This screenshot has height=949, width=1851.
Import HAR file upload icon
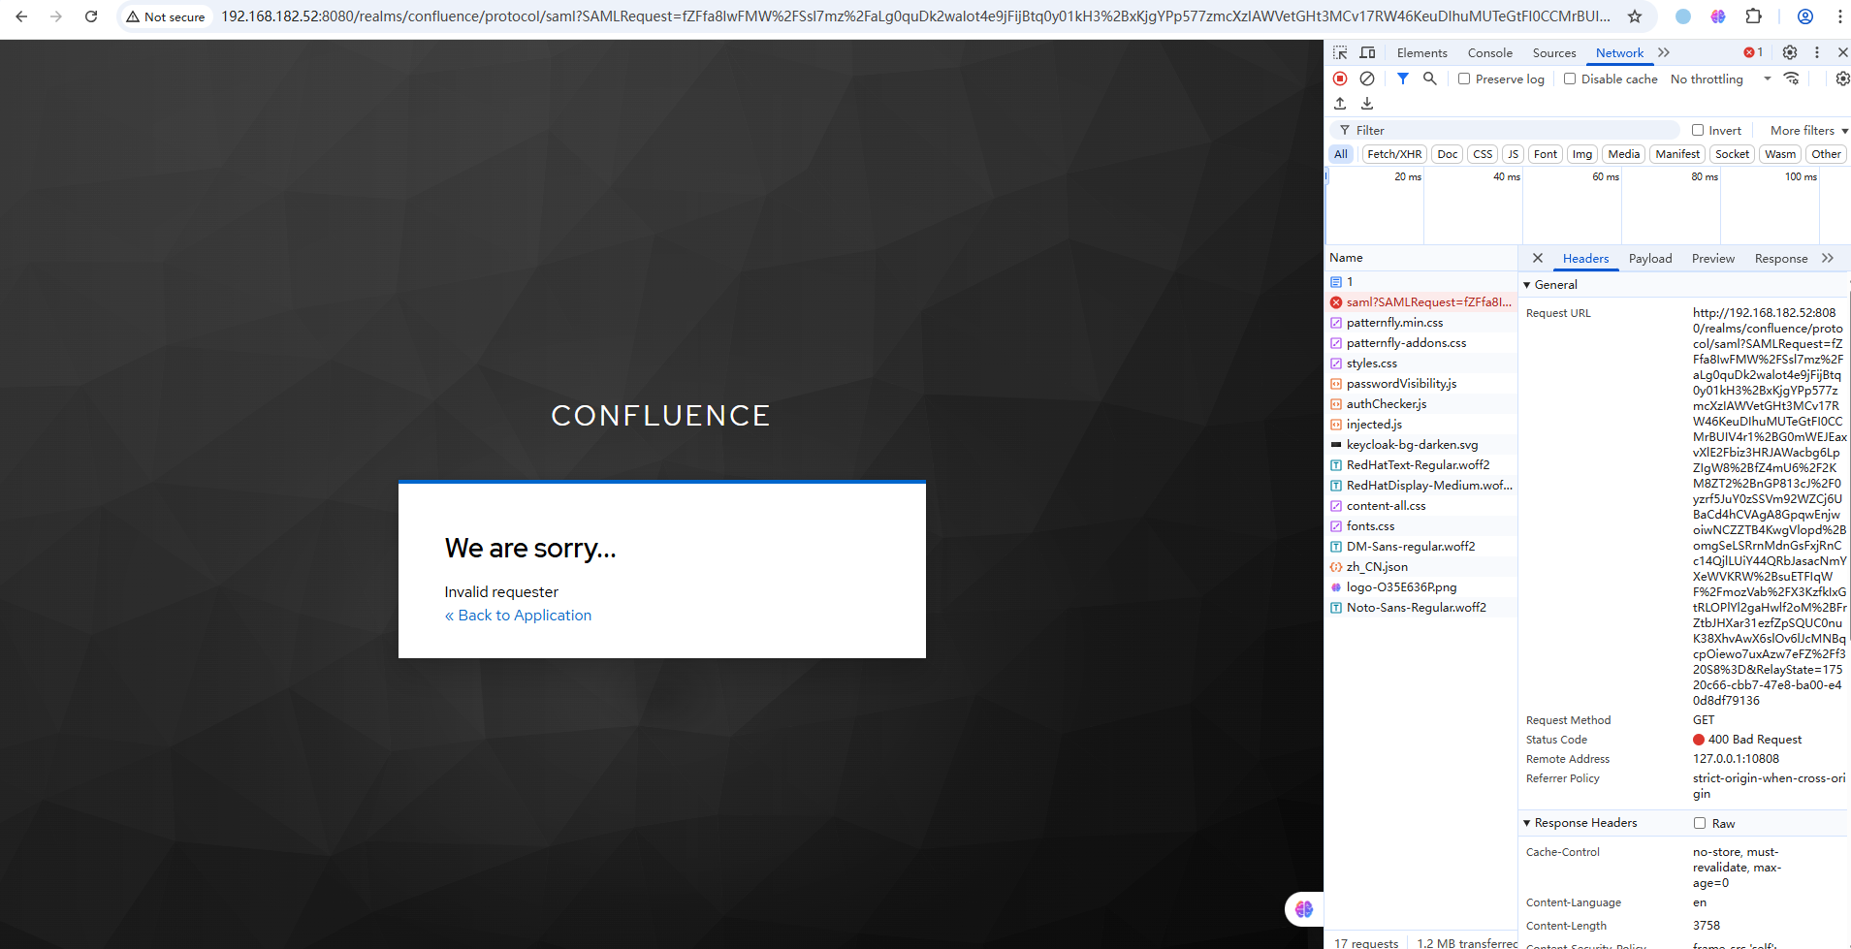(1340, 104)
